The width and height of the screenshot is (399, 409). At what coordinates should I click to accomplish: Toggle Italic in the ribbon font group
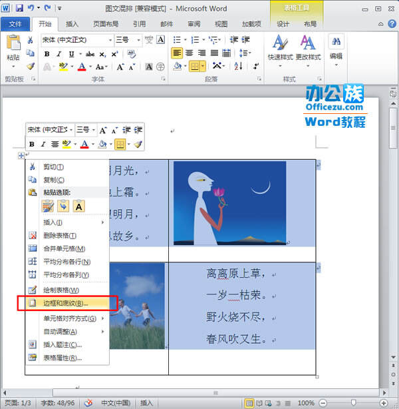click(59, 54)
